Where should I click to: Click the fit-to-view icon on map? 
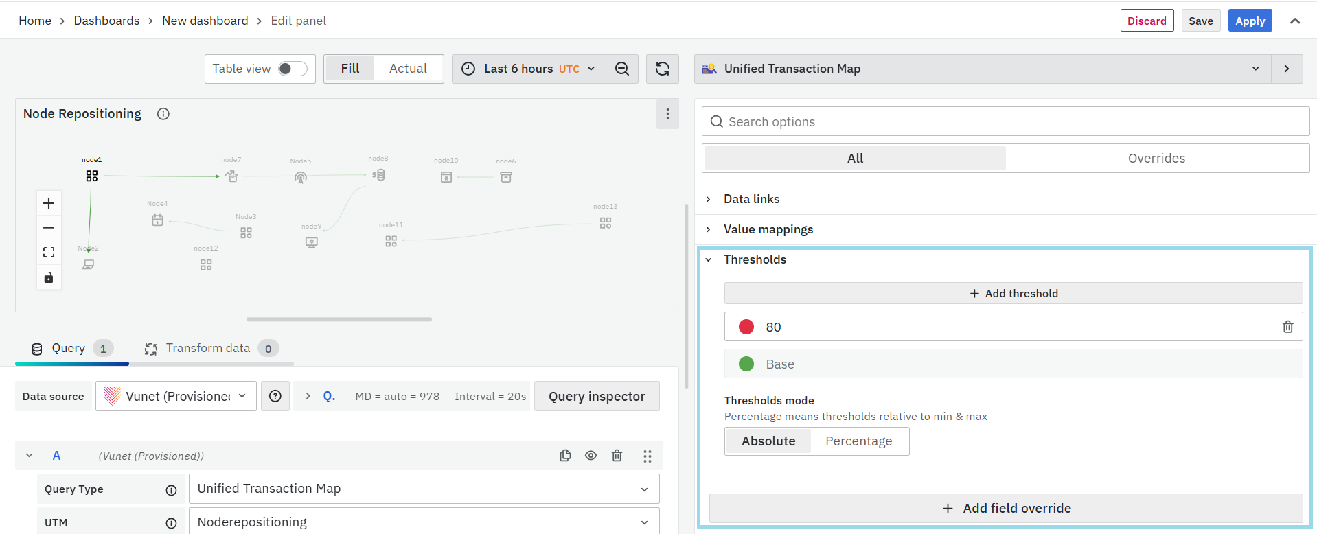tap(49, 253)
